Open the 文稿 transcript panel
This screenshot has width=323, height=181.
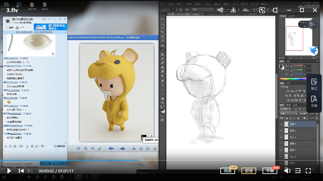314,101
